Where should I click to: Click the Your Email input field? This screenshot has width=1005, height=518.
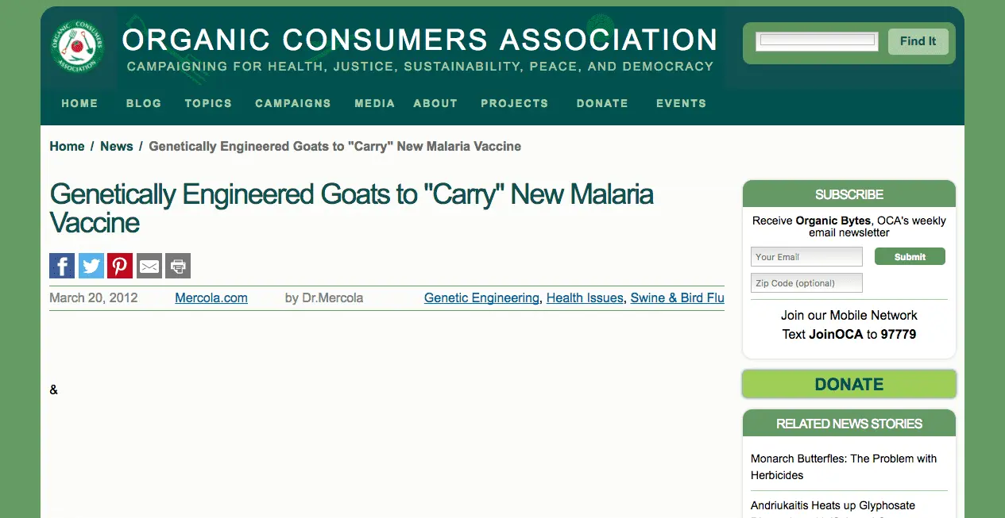[806, 257]
